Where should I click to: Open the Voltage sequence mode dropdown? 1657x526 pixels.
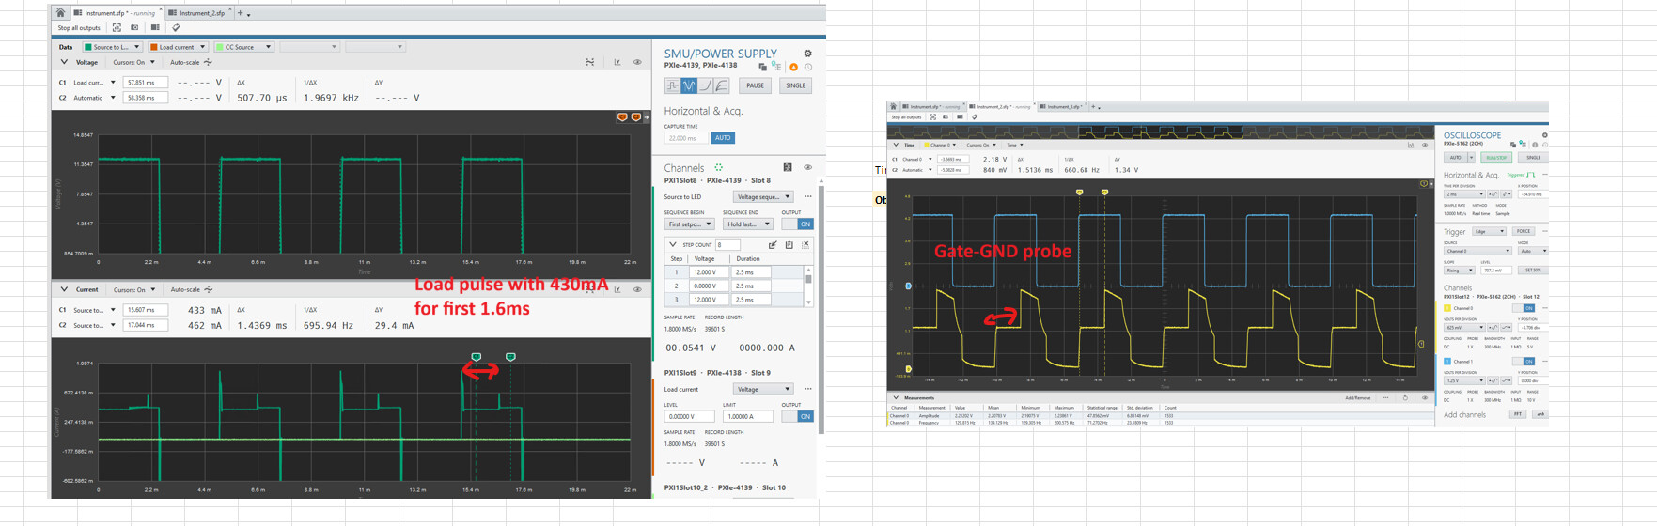tap(763, 197)
